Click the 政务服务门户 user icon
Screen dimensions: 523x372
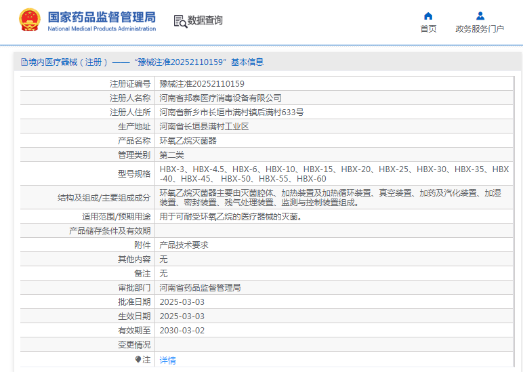tap(480, 16)
